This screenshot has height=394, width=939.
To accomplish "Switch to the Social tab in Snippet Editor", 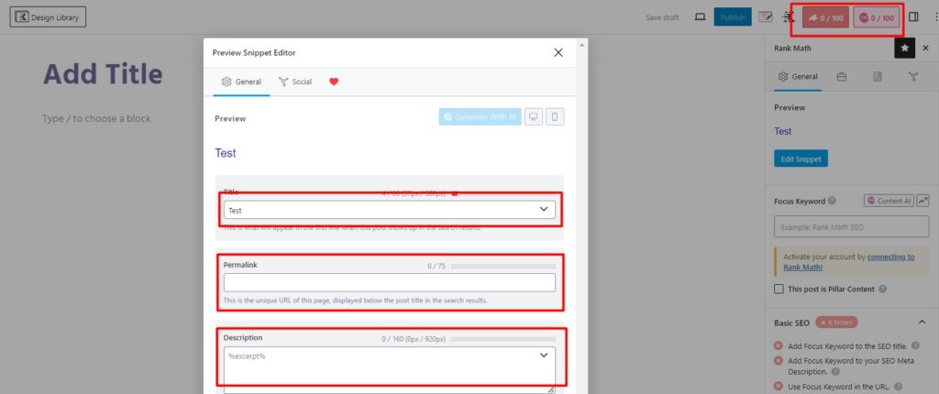I will coord(295,82).
